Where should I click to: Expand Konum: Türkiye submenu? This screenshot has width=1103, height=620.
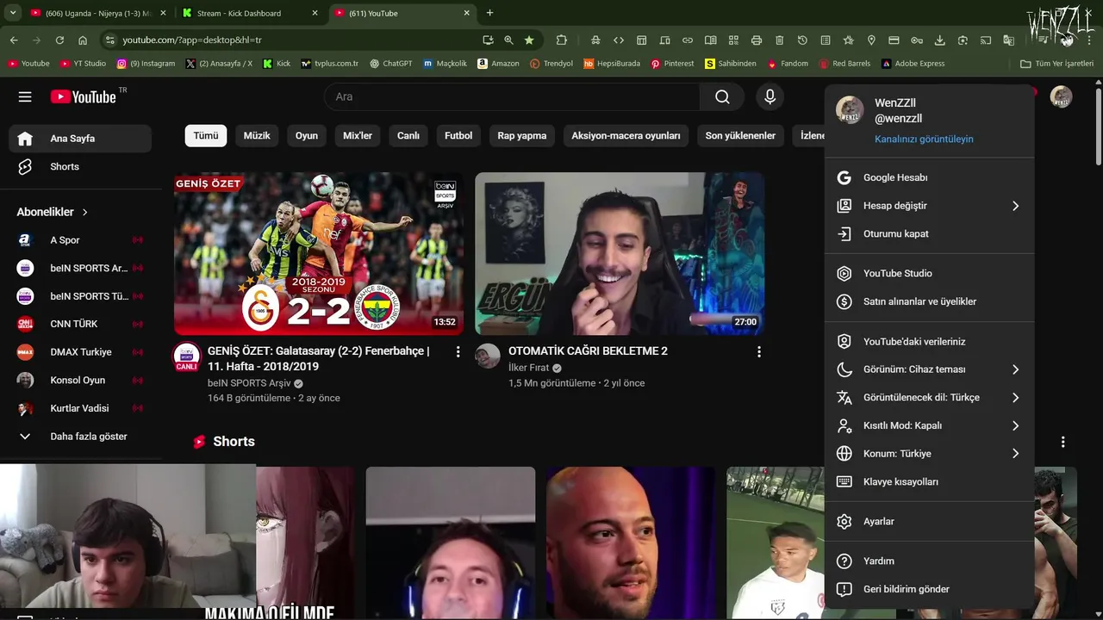click(929, 453)
